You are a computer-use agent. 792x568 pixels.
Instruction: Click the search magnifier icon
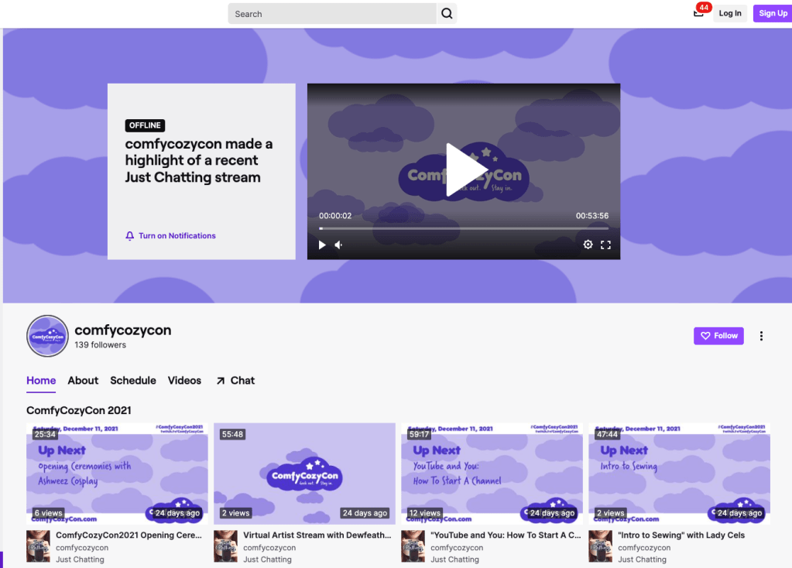[x=447, y=13]
